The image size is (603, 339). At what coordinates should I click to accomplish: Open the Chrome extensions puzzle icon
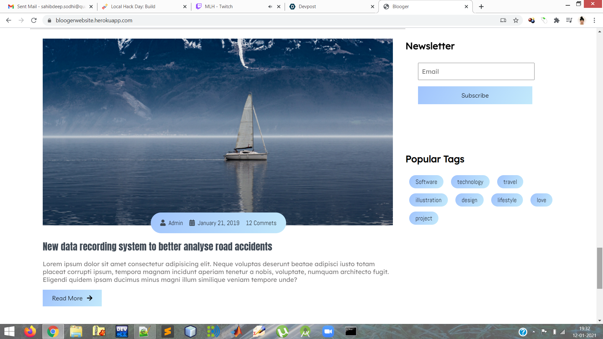point(557,20)
